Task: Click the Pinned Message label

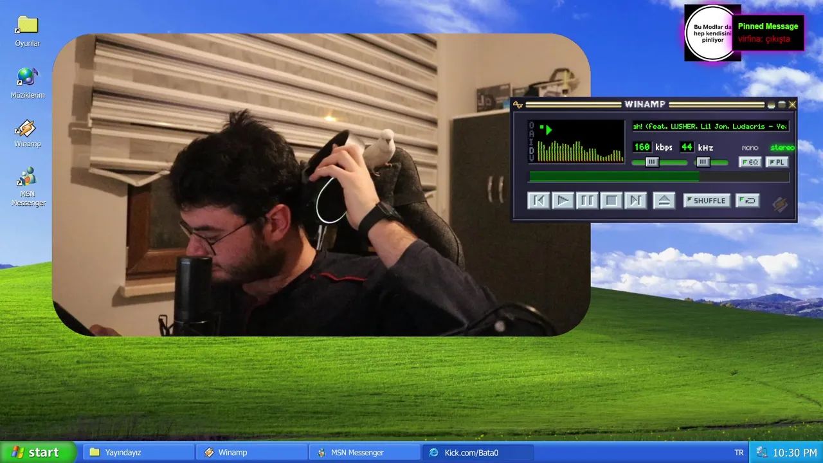Action: (x=768, y=26)
